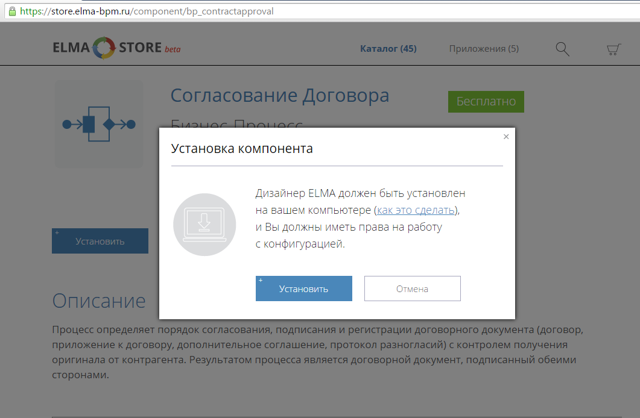Click the Согласование Договора page title

[x=280, y=95]
